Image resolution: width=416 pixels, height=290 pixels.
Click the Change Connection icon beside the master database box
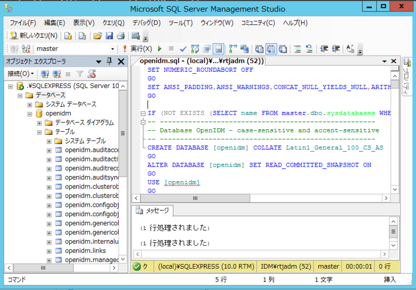pyautogui.click(x=26, y=49)
